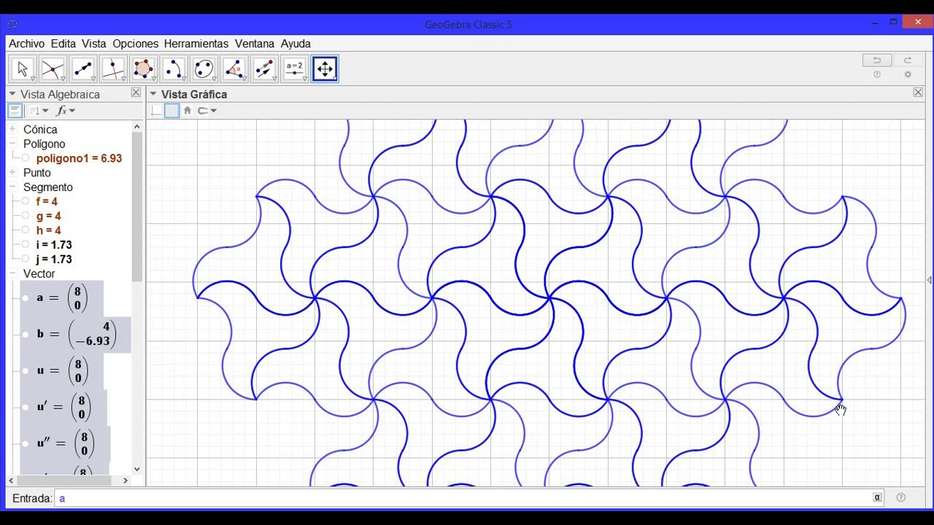Open the input bar help icon
The height and width of the screenshot is (525, 934).
[901, 498]
